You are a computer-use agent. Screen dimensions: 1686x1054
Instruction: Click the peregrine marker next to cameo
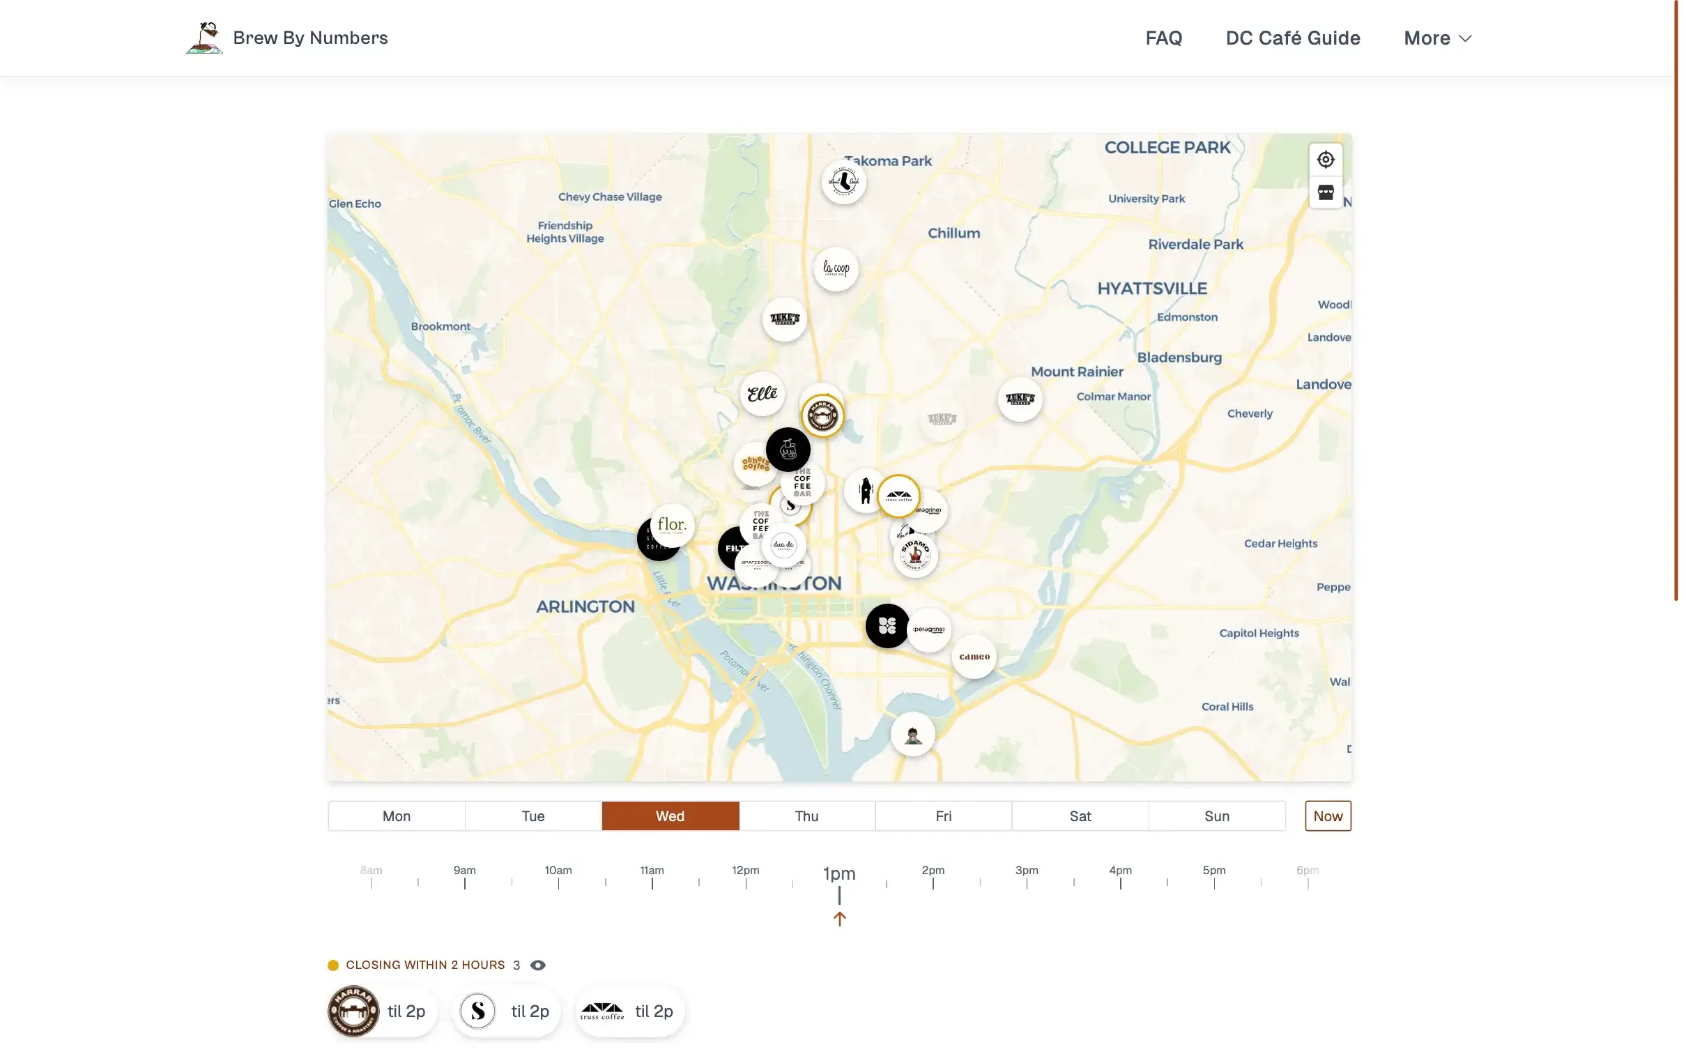[x=929, y=630]
